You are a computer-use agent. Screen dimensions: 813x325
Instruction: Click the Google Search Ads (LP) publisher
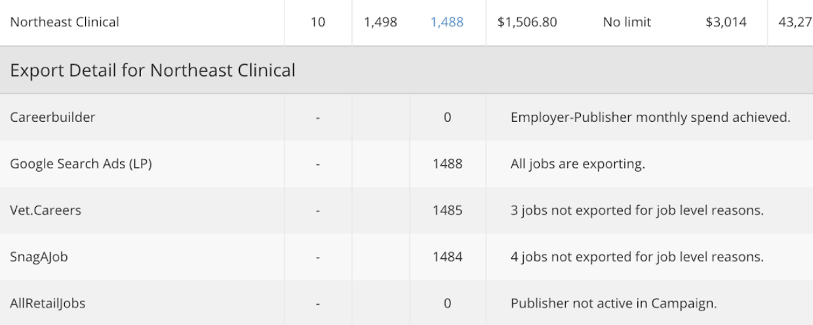tap(81, 164)
